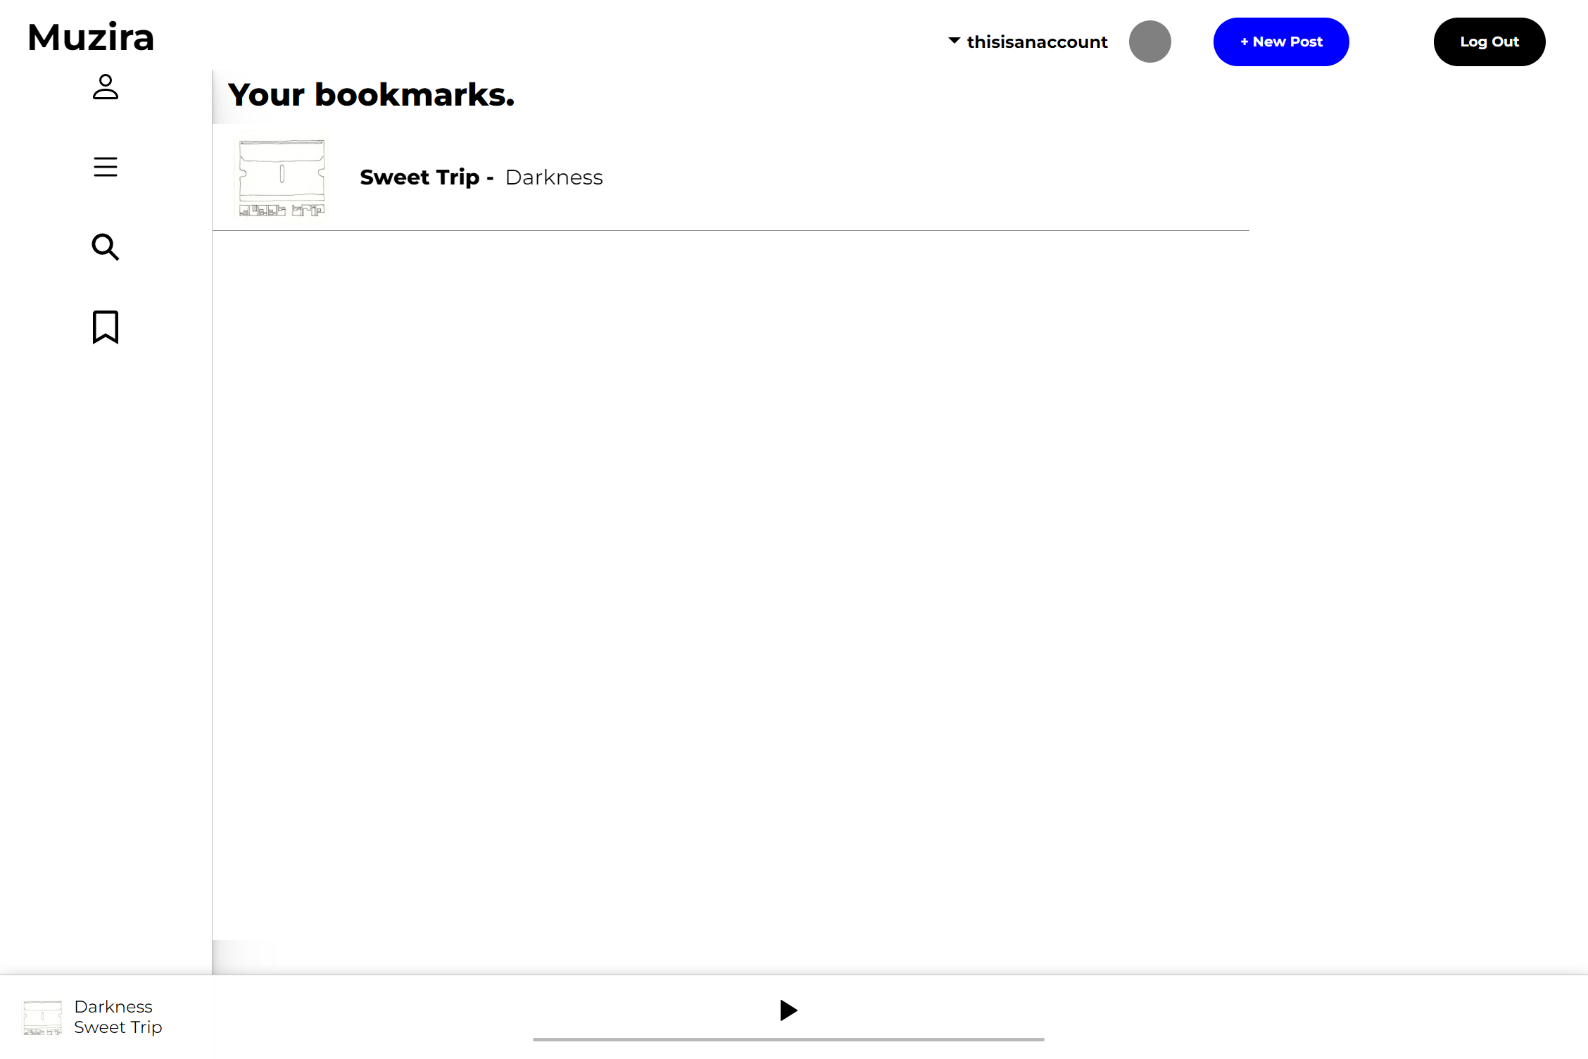Screen dimensions: 1588x1059
Task: Click the Sweet Trip artist name in the bookmark row
Action: 420,177
